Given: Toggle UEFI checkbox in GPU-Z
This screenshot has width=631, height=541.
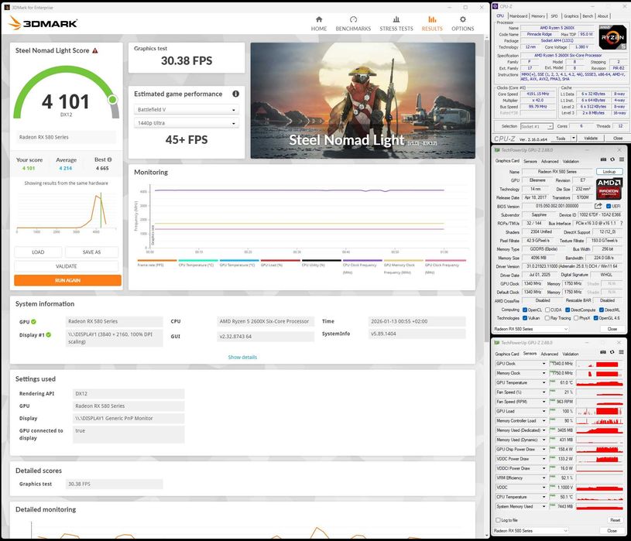Looking at the screenshot, I should click(x=609, y=207).
